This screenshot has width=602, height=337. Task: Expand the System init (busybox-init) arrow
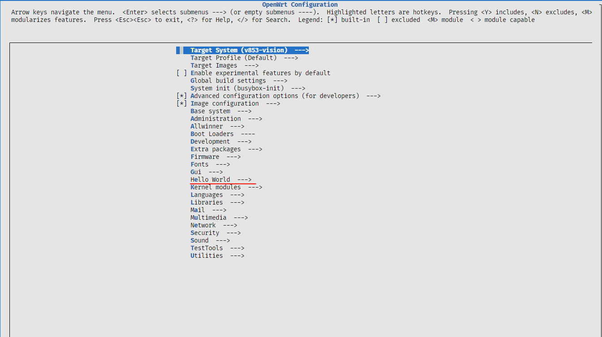click(x=298, y=88)
